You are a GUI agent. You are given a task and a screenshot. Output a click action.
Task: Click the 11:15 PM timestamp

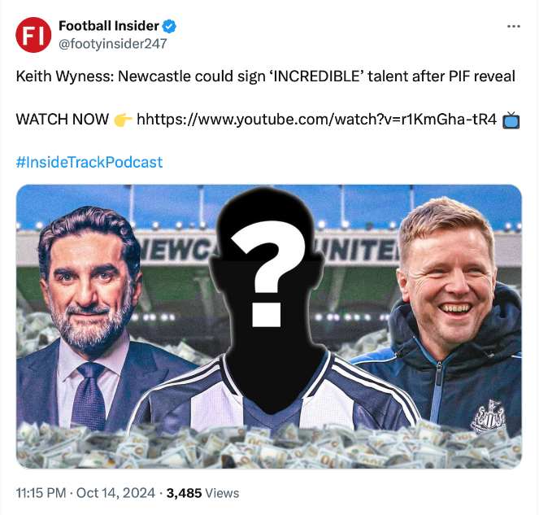pyautogui.click(x=41, y=493)
